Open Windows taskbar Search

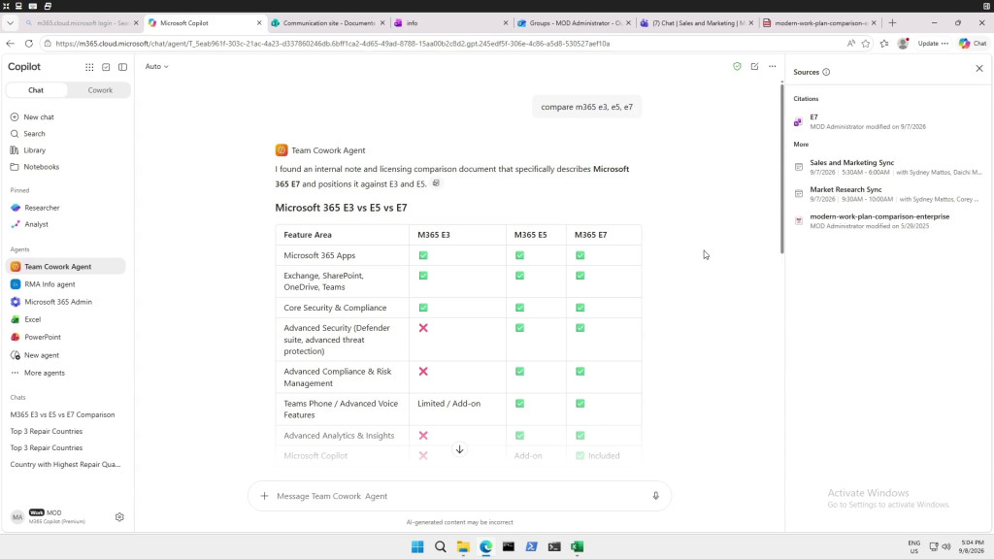pos(440,547)
